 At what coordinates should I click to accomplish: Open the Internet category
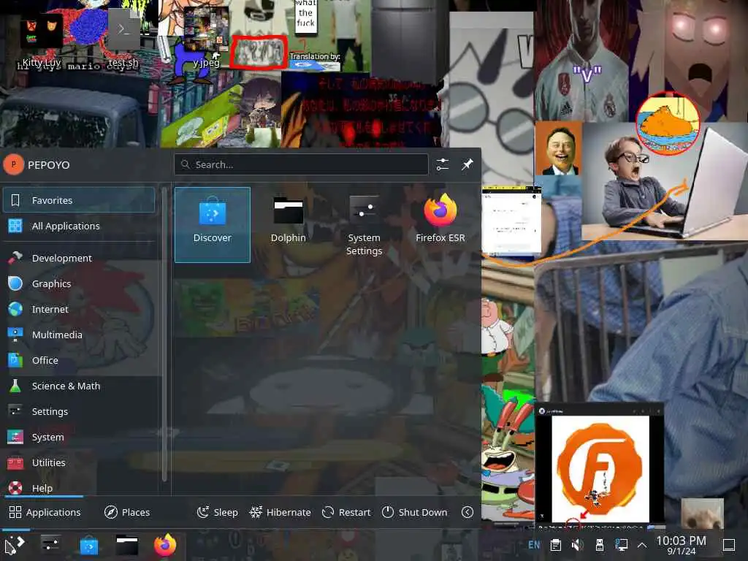(79, 309)
